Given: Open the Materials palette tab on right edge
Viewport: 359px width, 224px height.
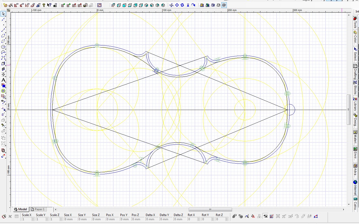Looking at the screenshot, I should pyautogui.click(x=355, y=137).
